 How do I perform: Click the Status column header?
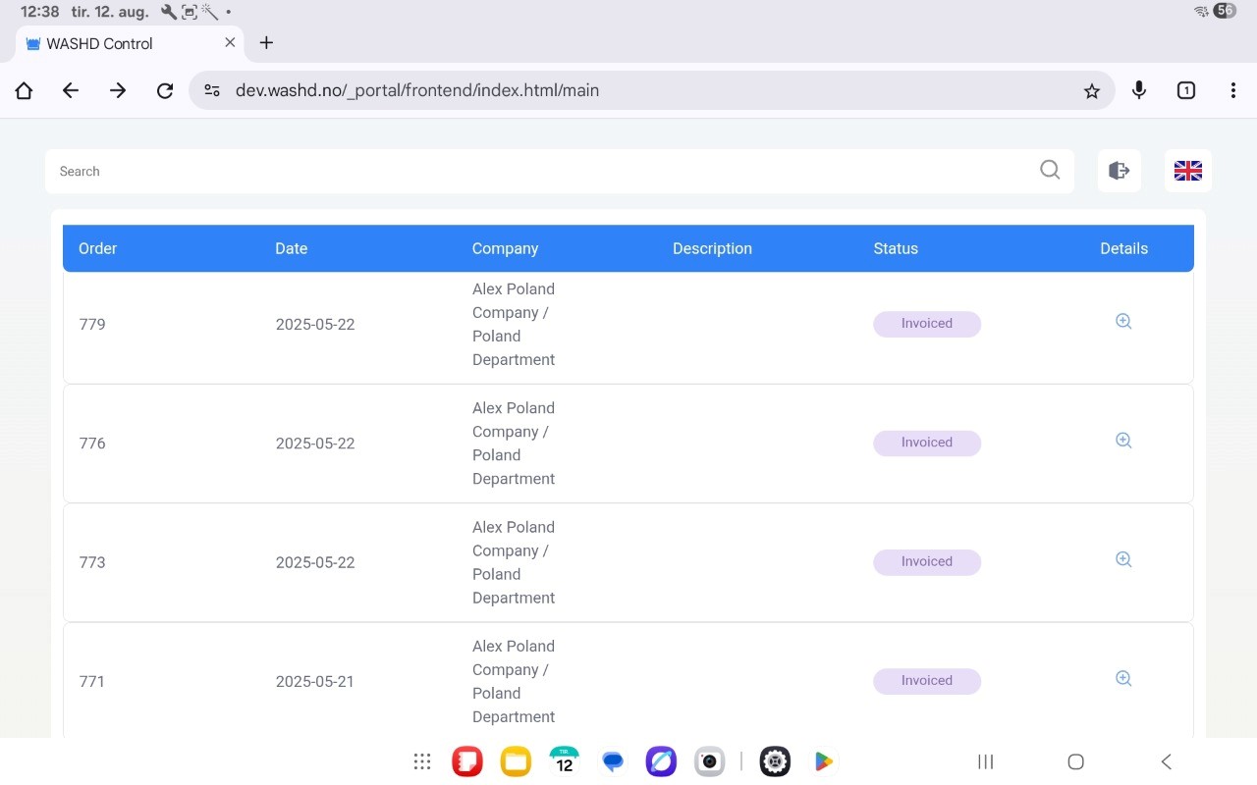click(895, 248)
